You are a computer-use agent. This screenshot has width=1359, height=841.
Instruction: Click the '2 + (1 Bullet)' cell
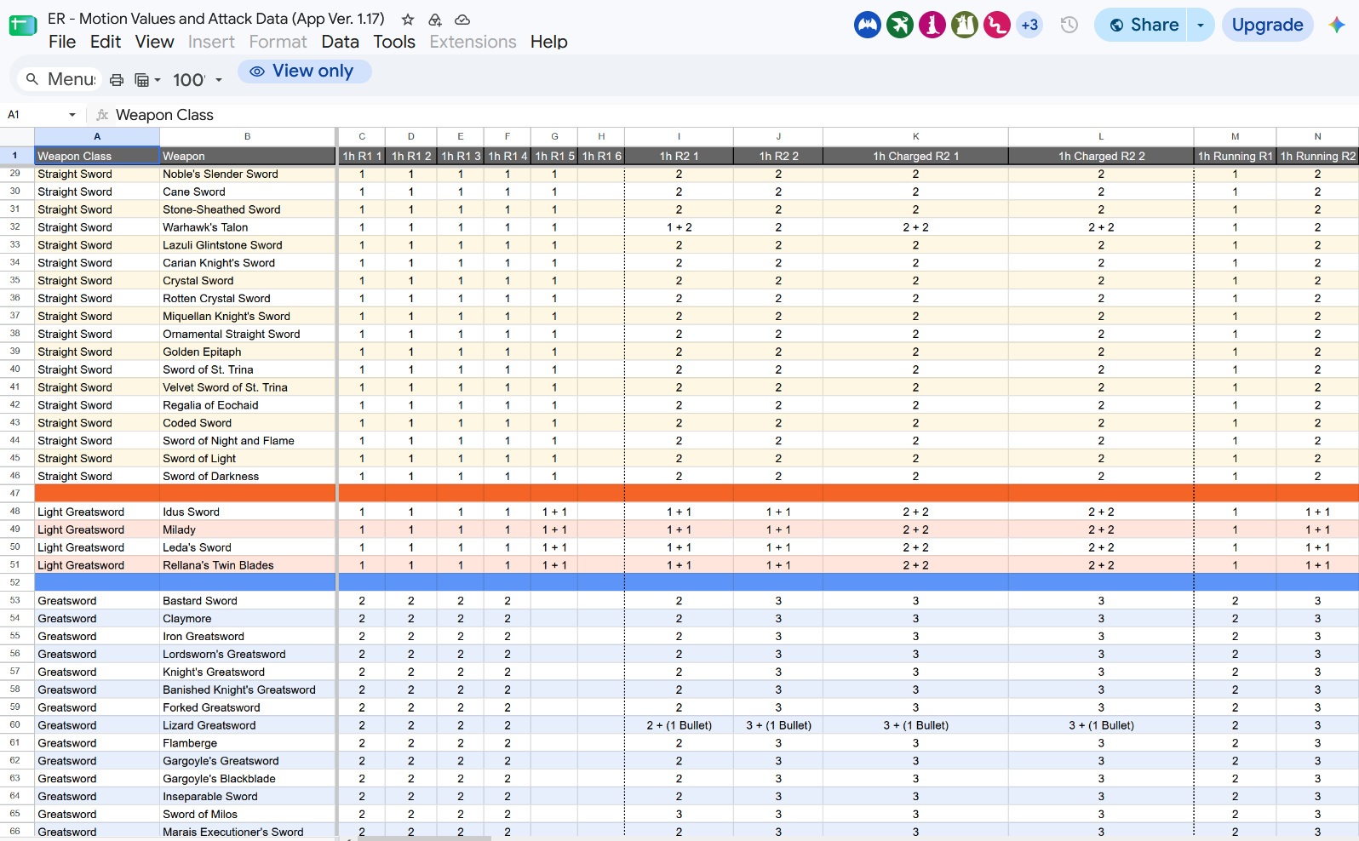click(x=679, y=725)
